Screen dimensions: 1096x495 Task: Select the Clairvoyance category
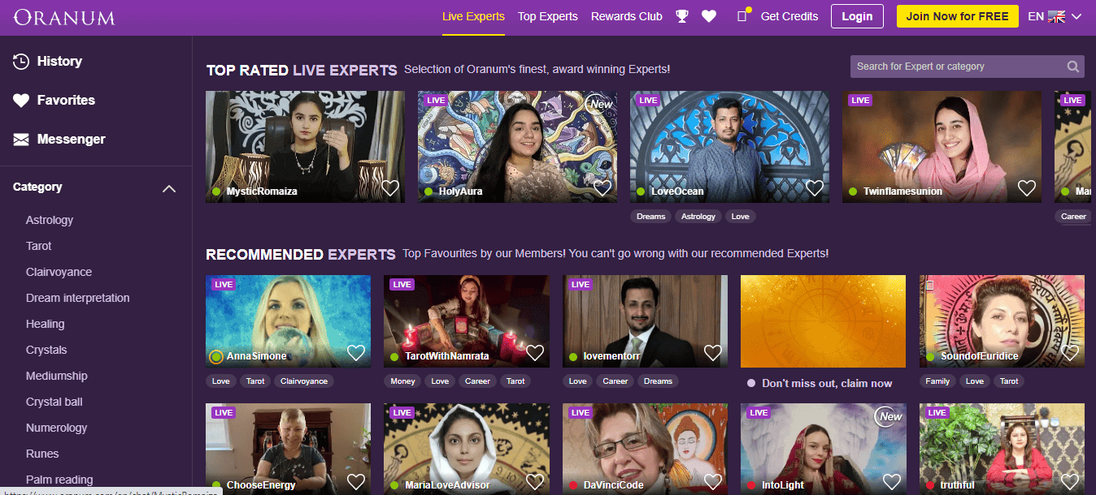59,272
